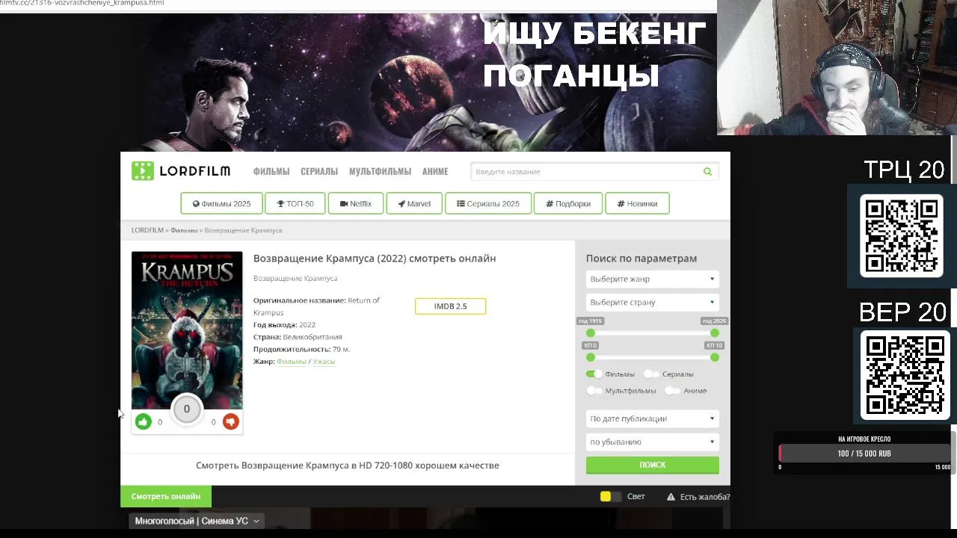957x538 pixels.
Task: Click the thumbs-up like icon
Action: [x=143, y=421]
